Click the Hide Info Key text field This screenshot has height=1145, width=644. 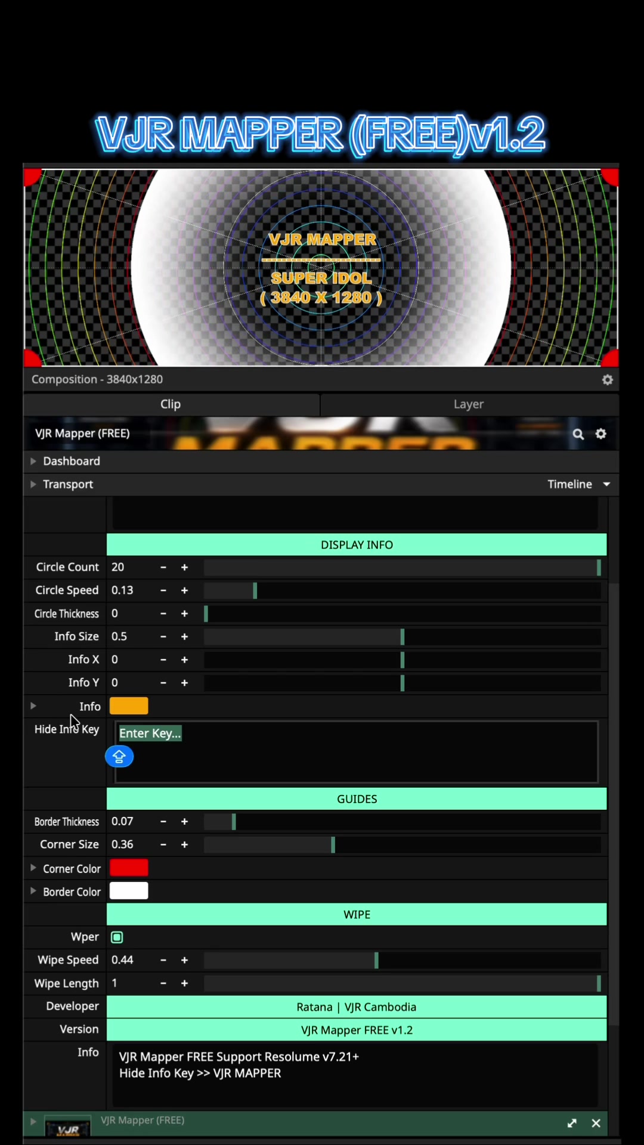(x=357, y=752)
